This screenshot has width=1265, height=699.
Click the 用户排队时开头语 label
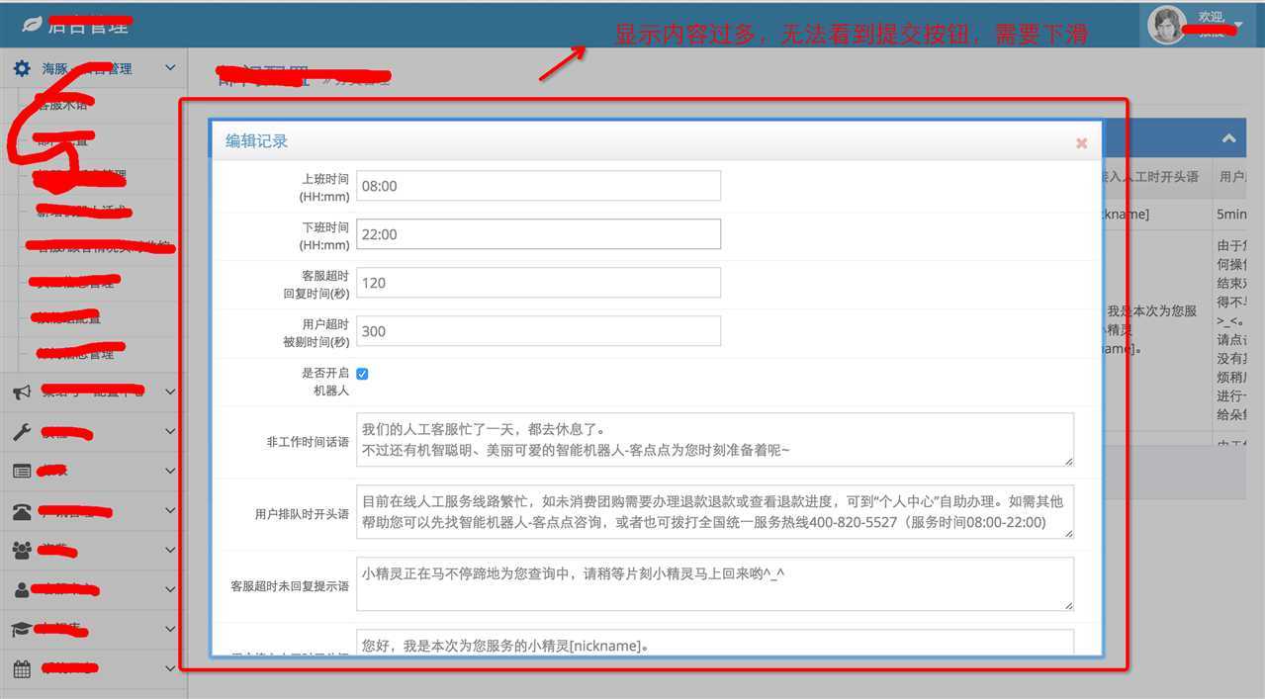[302, 514]
